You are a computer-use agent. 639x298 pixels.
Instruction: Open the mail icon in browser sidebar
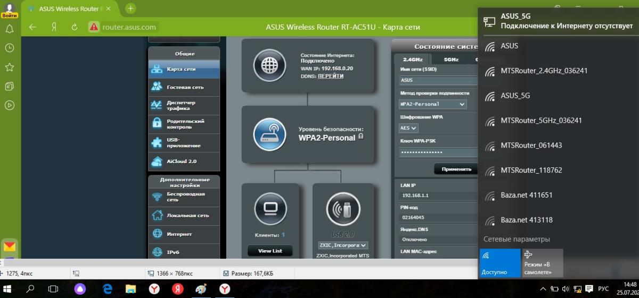tap(10, 246)
